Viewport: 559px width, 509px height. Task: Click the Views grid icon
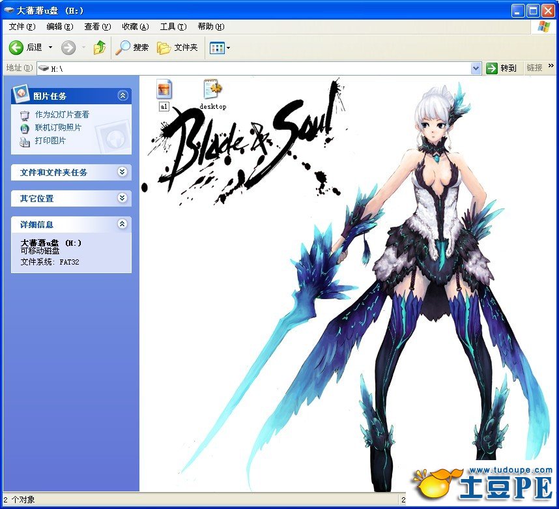[216, 48]
